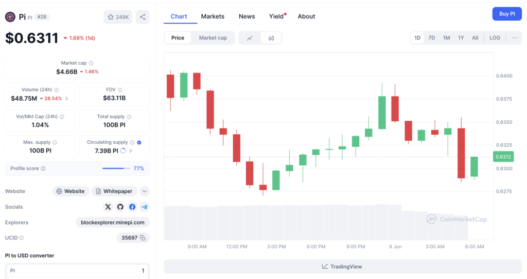Open TradingView chart button

pyautogui.click(x=342, y=267)
